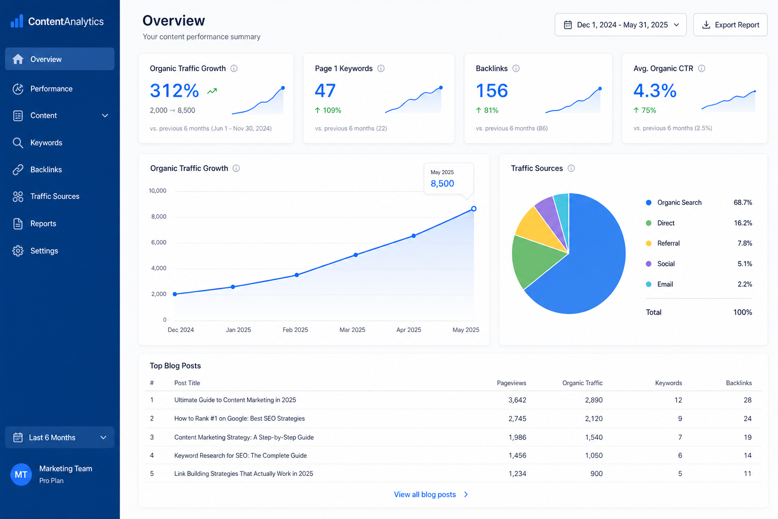Open post Link Building Strategies That Actually Work
The image size is (778, 519).
(x=244, y=474)
